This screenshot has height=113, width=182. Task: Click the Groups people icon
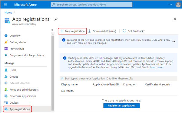[6, 76]
